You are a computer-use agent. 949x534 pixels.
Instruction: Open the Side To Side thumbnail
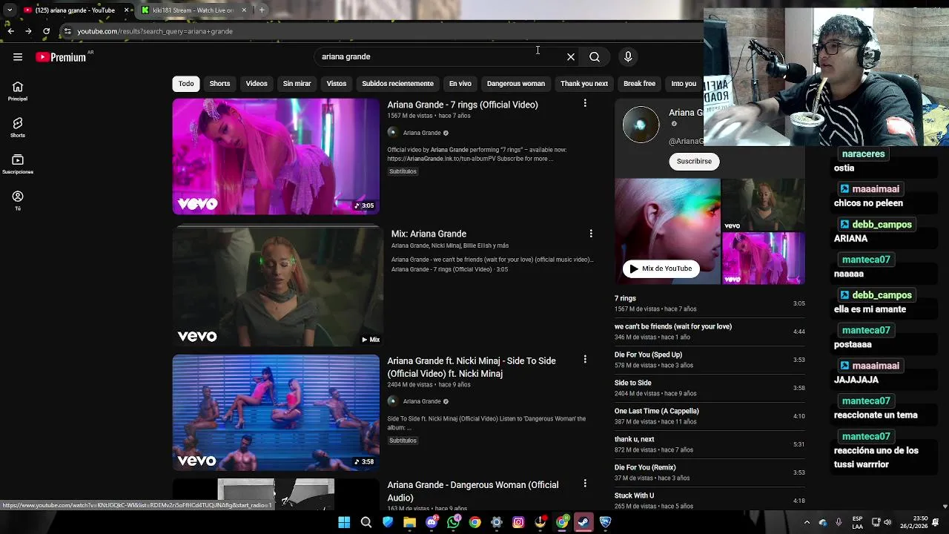pyautogui.click(x=276, y=412)
